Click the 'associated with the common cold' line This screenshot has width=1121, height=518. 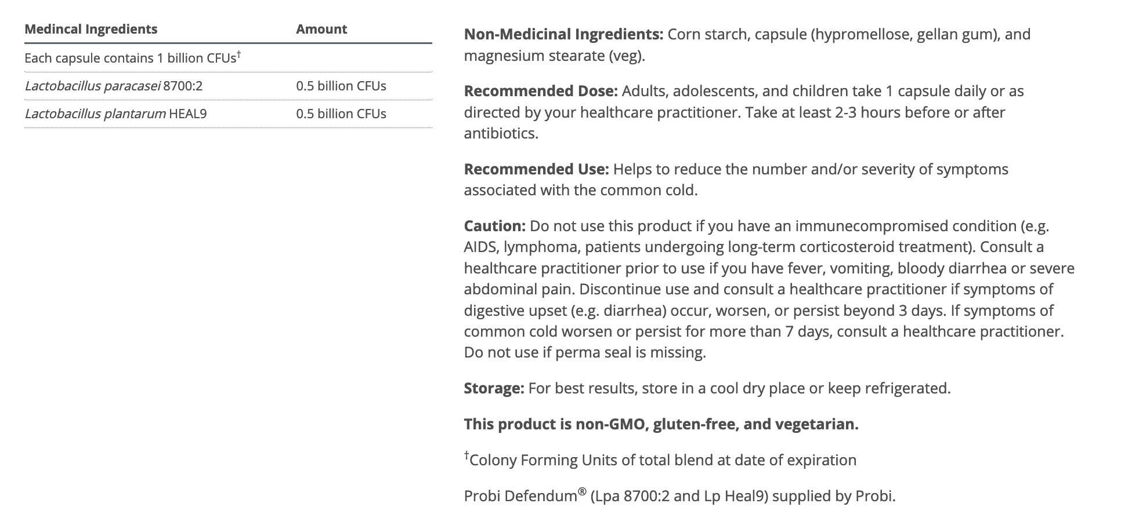point(580,191)
